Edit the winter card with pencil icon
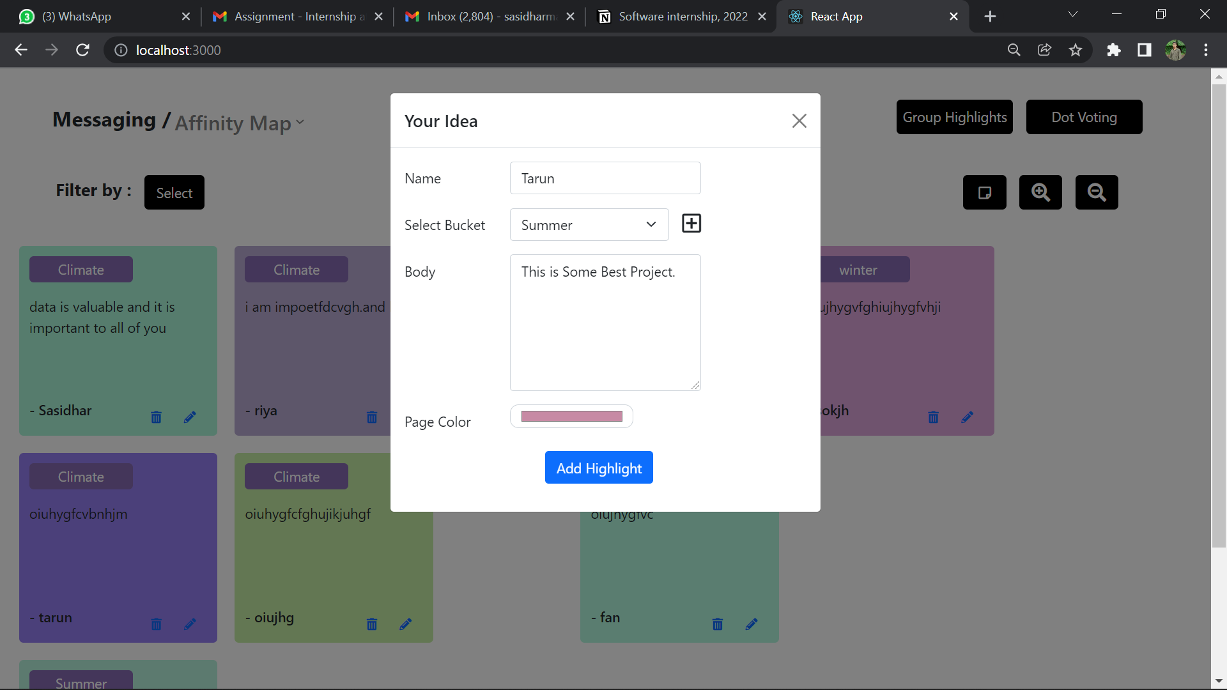This screenshot has width=1227, height=690. (x=967, y=417)
